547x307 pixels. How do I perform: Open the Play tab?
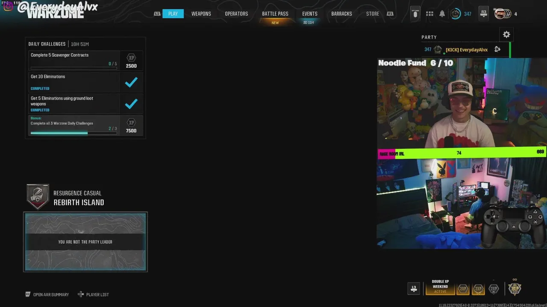coord(173,14)
